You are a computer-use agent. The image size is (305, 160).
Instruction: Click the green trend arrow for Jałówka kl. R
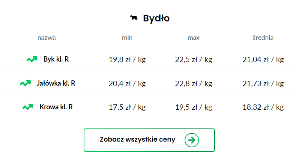(25, 83)
